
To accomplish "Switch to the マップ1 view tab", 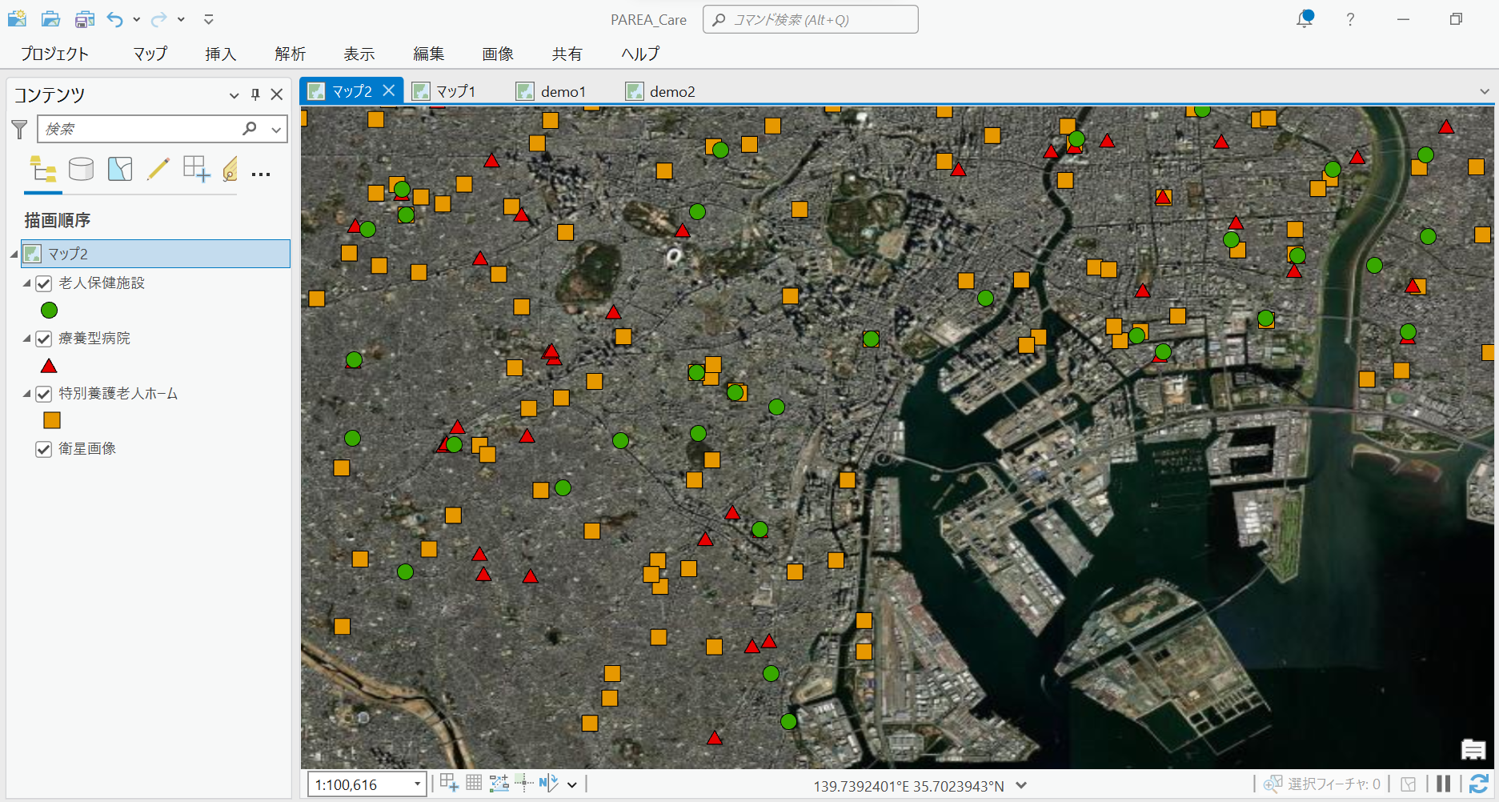I will tap(445, 91).
